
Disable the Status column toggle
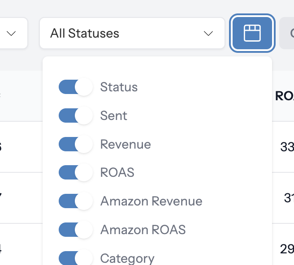point(75,87)
